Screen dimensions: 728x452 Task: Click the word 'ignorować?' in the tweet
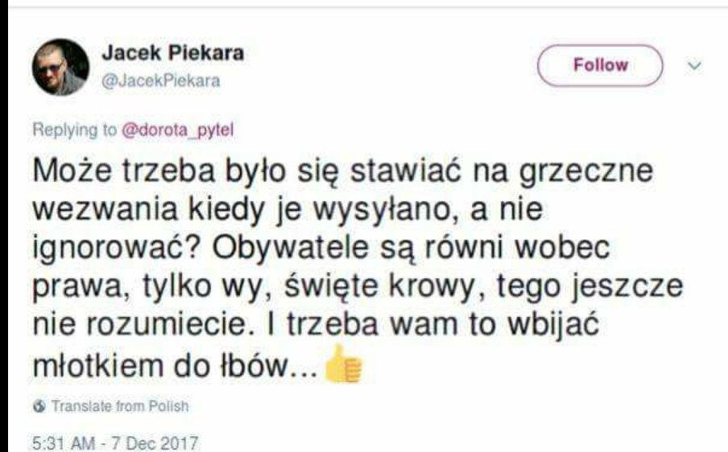(118, 249)
